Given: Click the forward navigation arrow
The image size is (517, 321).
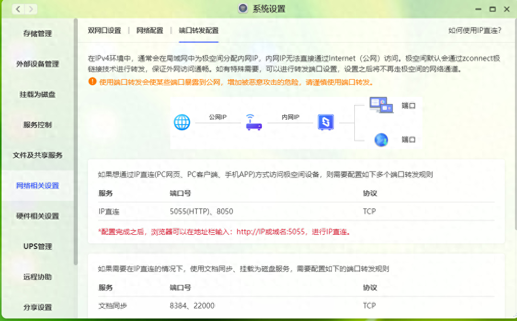Looking at the screenshot, I should 31,9.
